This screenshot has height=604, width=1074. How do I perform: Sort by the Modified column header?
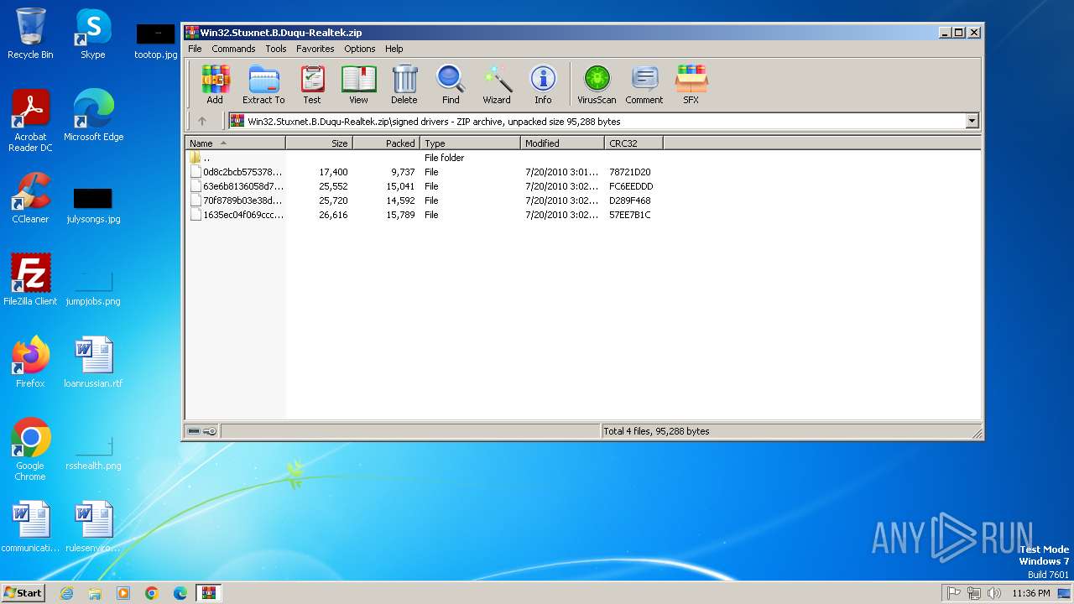[563, 143]
